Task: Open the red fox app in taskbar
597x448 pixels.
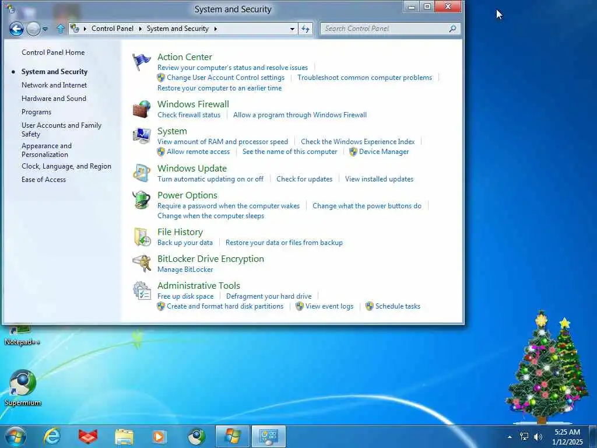Action: pyautogui.click(x=88, y=436)
